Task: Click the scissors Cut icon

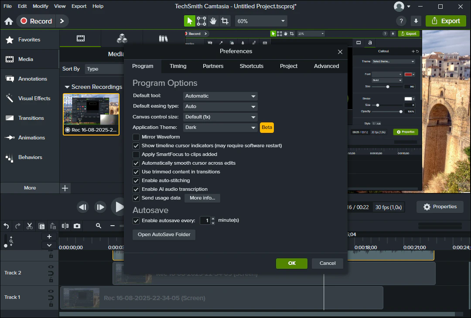Action: click(x=30, y=226)
